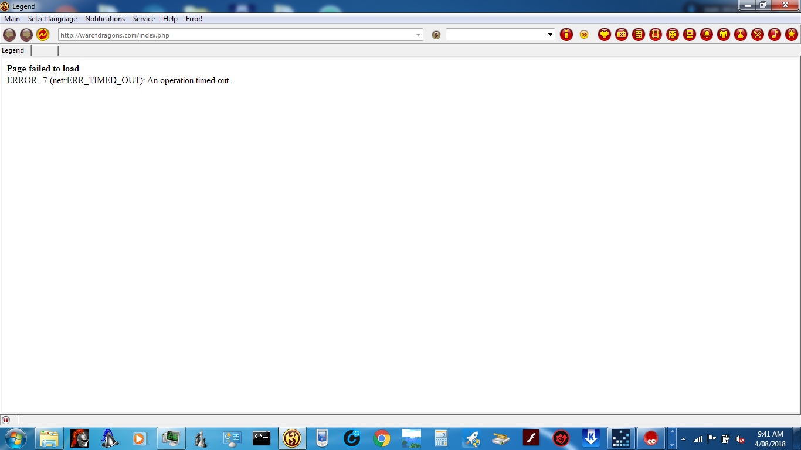
Task: Open the dotted-grid taskbar app
Action: click(621, 438)
